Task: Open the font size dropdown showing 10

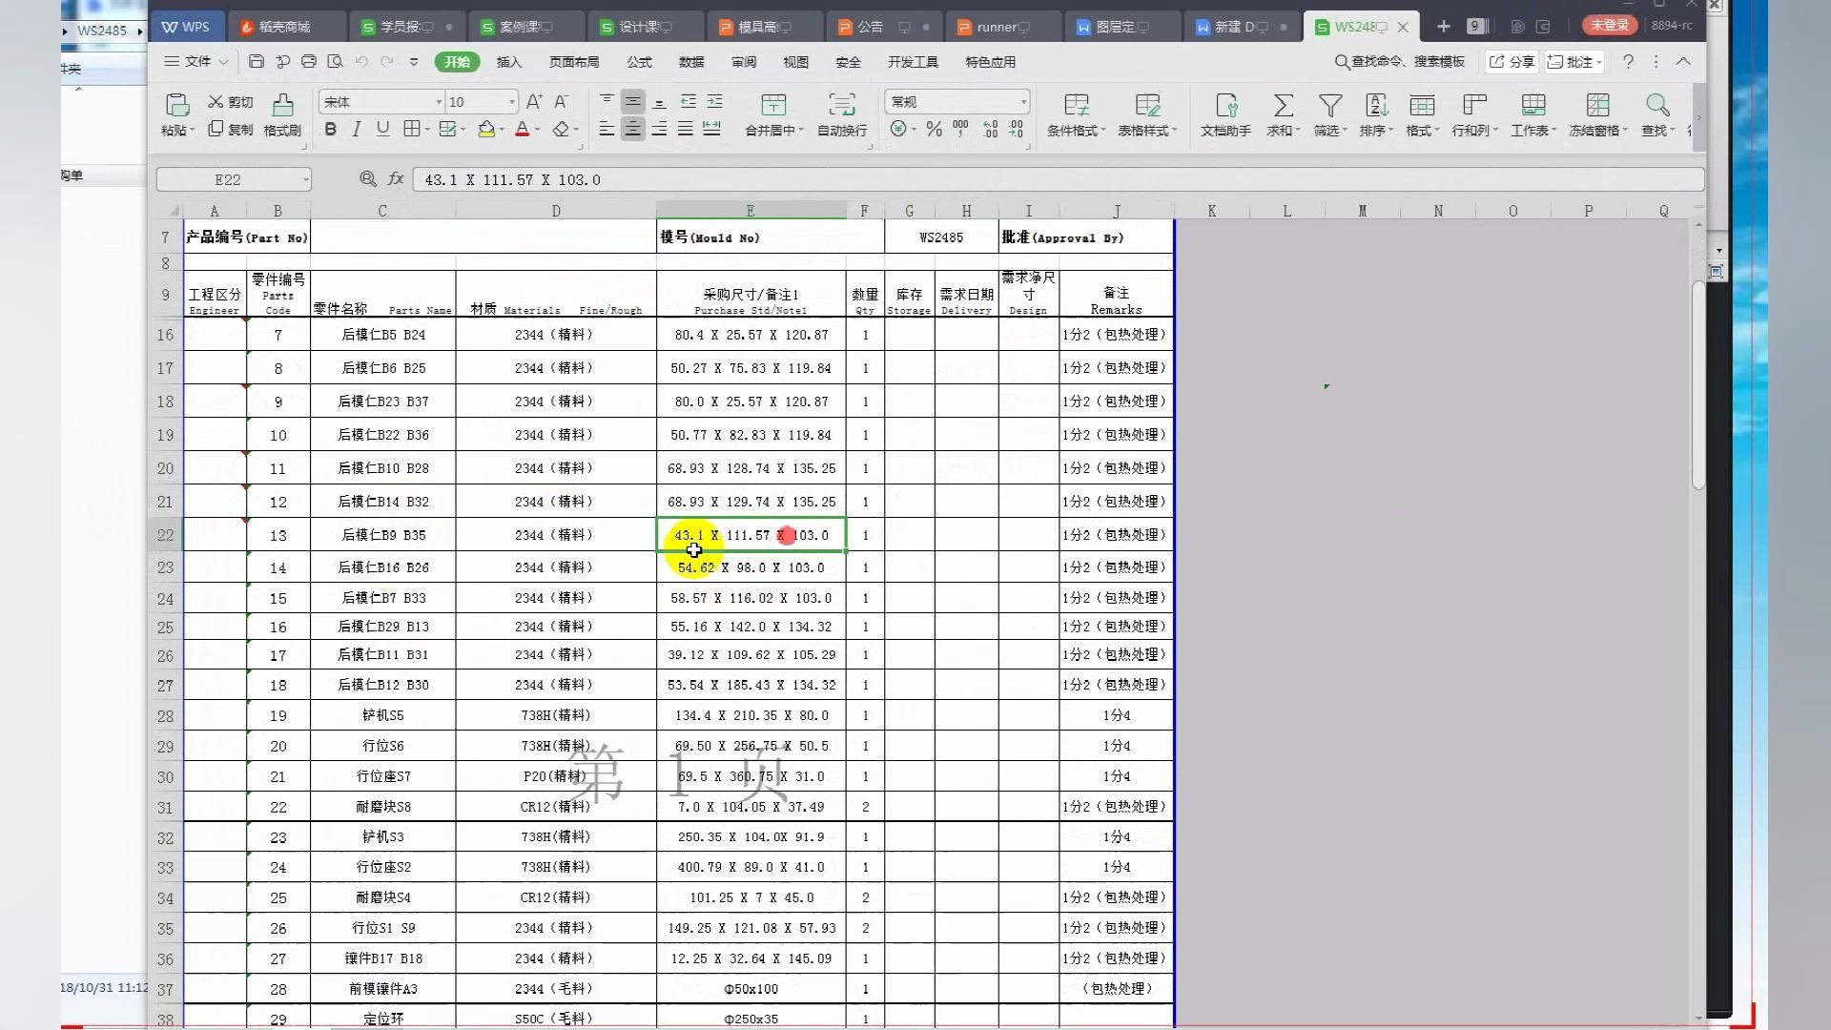Action: [x=511, y=102]
